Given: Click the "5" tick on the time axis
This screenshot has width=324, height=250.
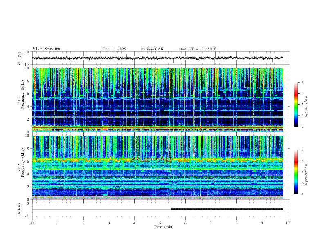Looking at the screenshot, I should 160,223.
